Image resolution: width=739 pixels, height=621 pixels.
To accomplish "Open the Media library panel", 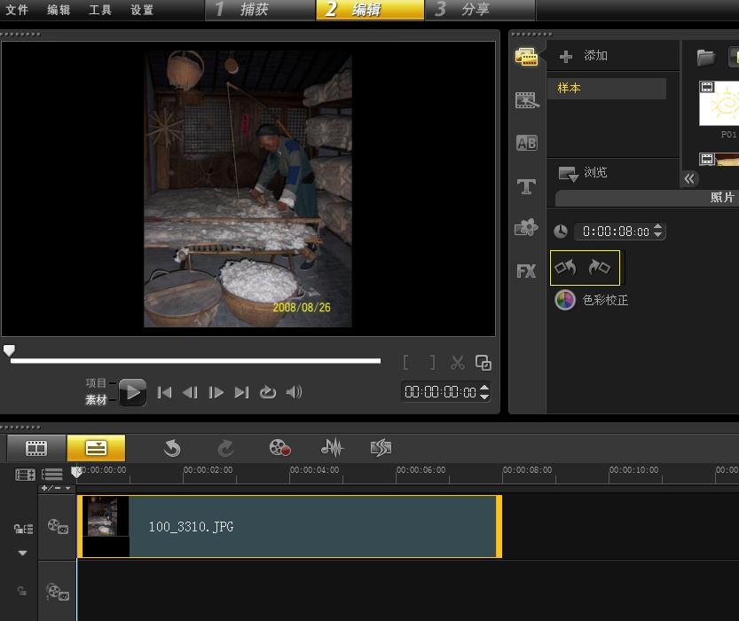I will coord(526,56).
